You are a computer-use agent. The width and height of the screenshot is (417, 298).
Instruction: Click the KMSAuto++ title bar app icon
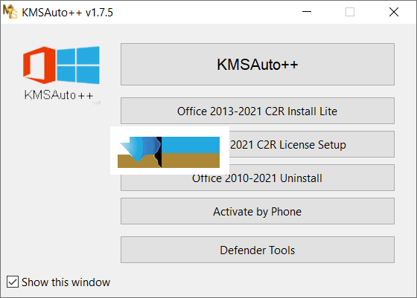tap(10, 12)
